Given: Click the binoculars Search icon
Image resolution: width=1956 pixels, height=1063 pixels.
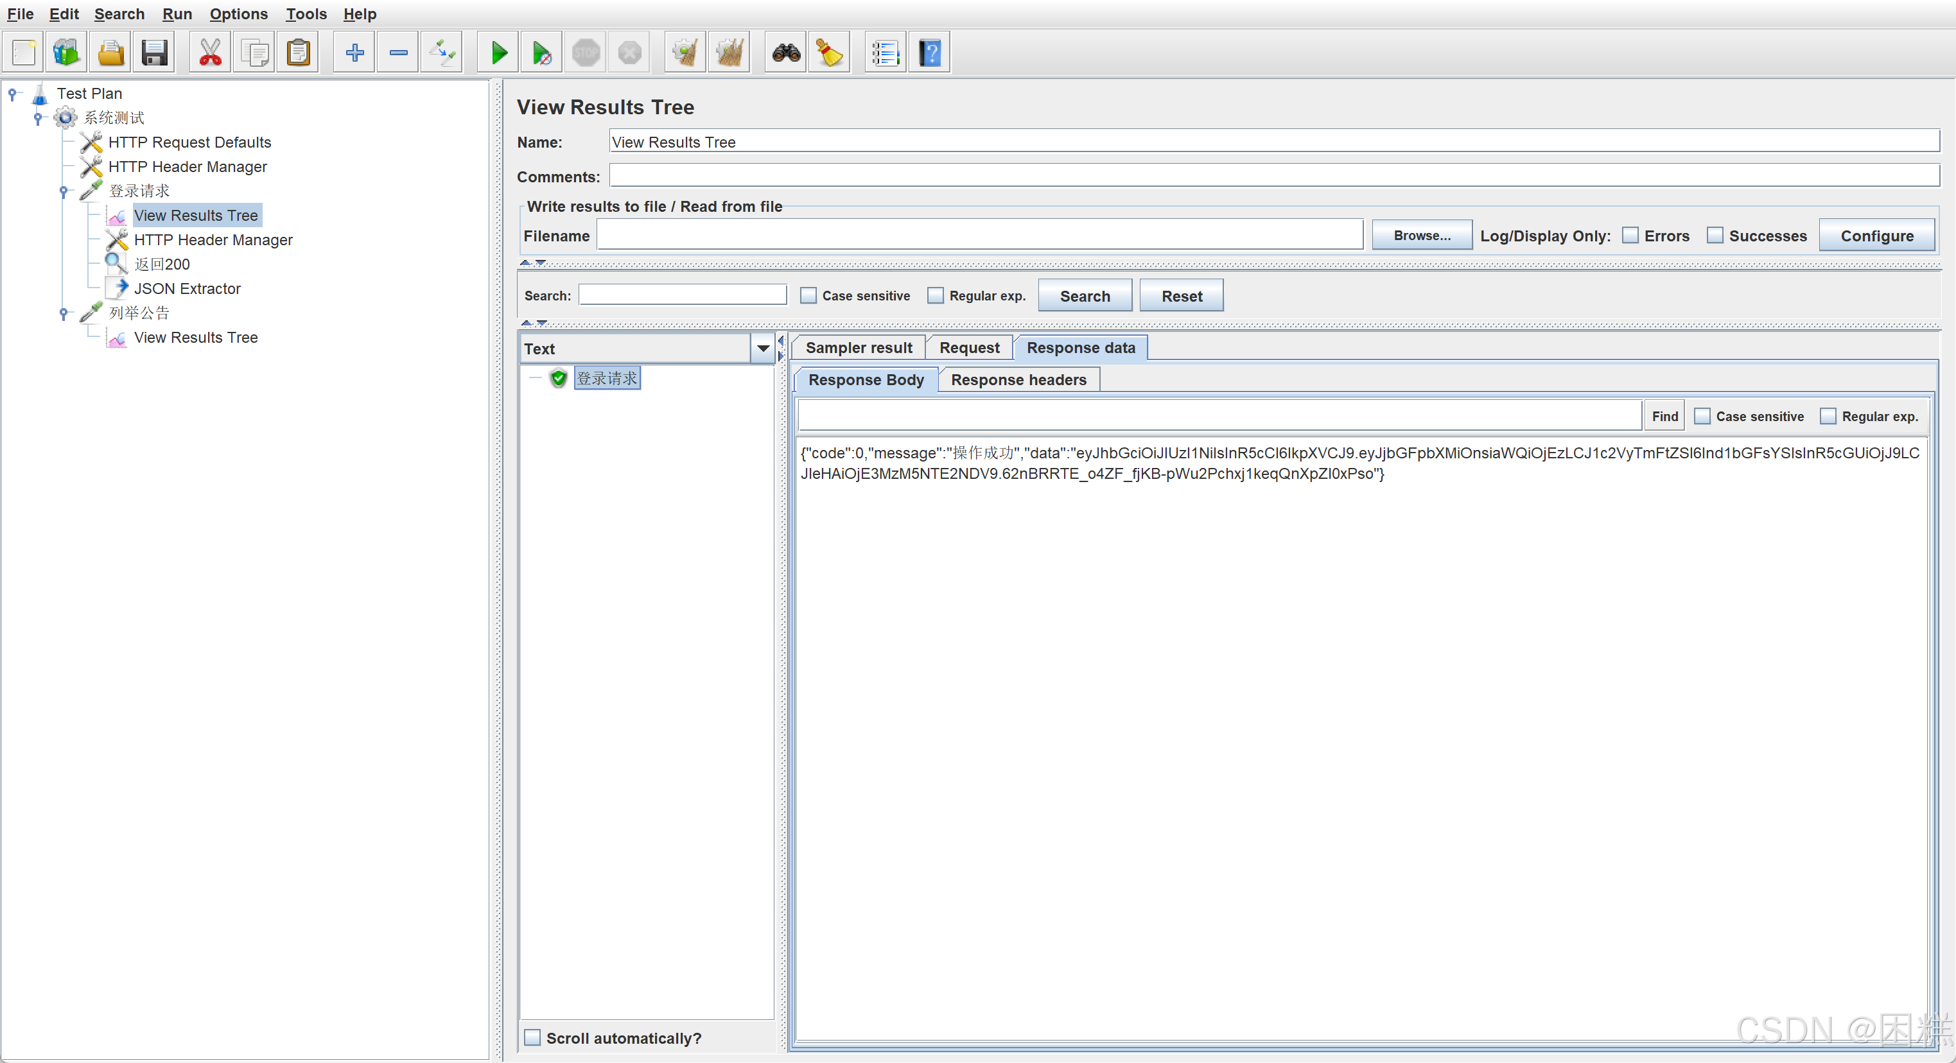Looking at the screenshot, I should pos(786,53).
